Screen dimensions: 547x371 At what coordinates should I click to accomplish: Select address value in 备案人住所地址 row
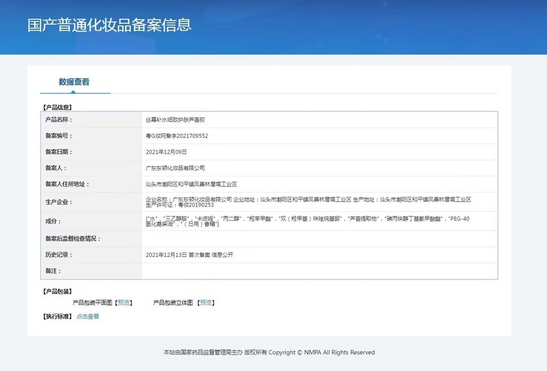point(191,184)
